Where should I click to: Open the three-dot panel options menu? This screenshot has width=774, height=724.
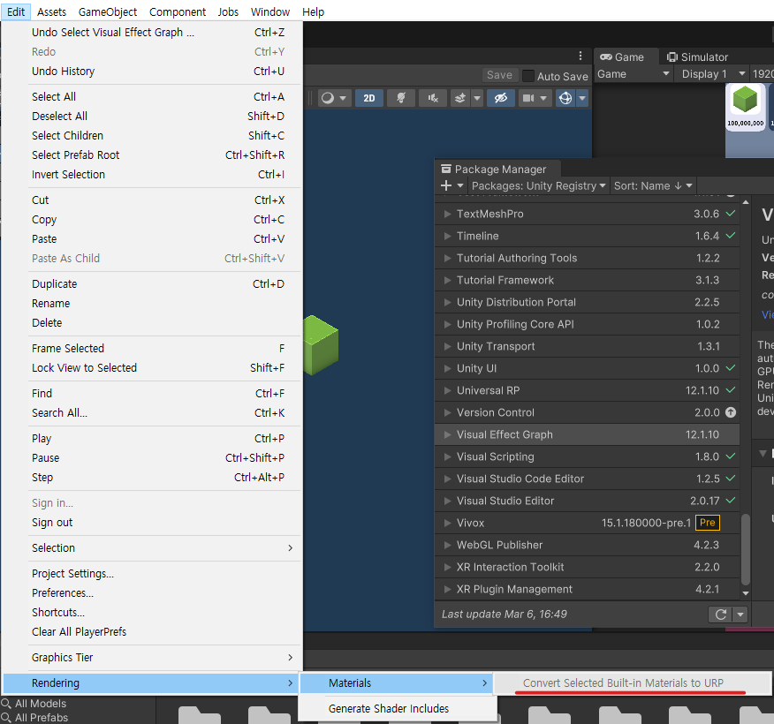tap(580, 56)
